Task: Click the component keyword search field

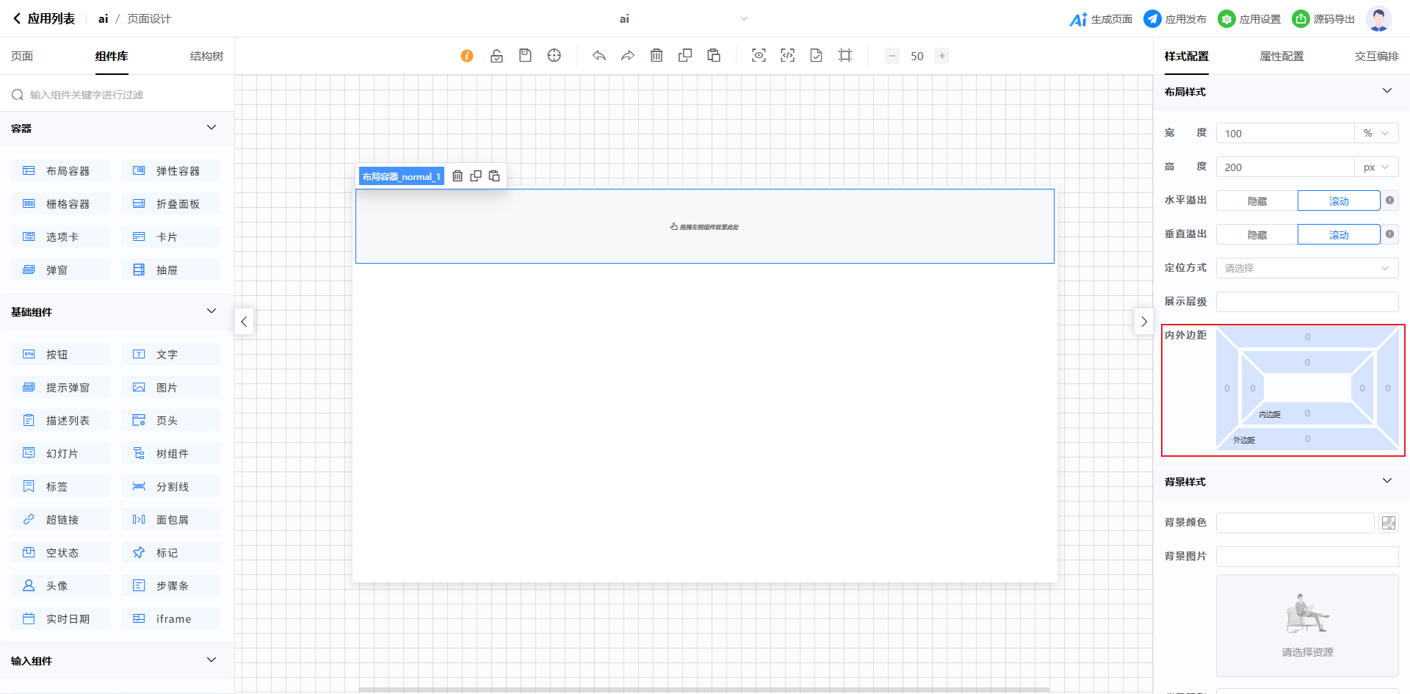Action: pos(117,95)
